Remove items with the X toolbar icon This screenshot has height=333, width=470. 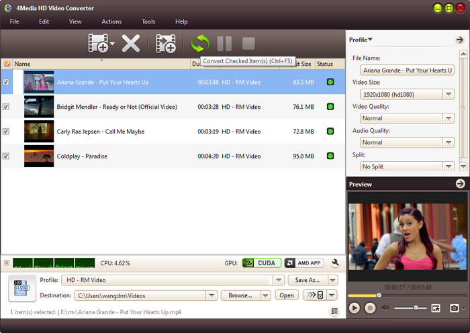tap(131, 44)
